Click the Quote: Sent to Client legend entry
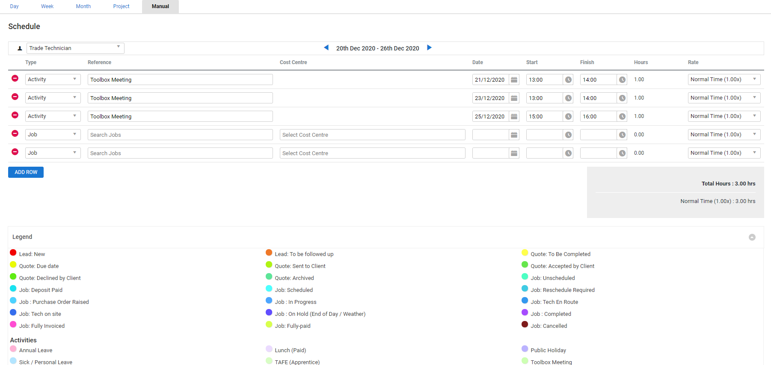Image resolution: width=771 pixels, height=365 pixels. pos(300,266)
